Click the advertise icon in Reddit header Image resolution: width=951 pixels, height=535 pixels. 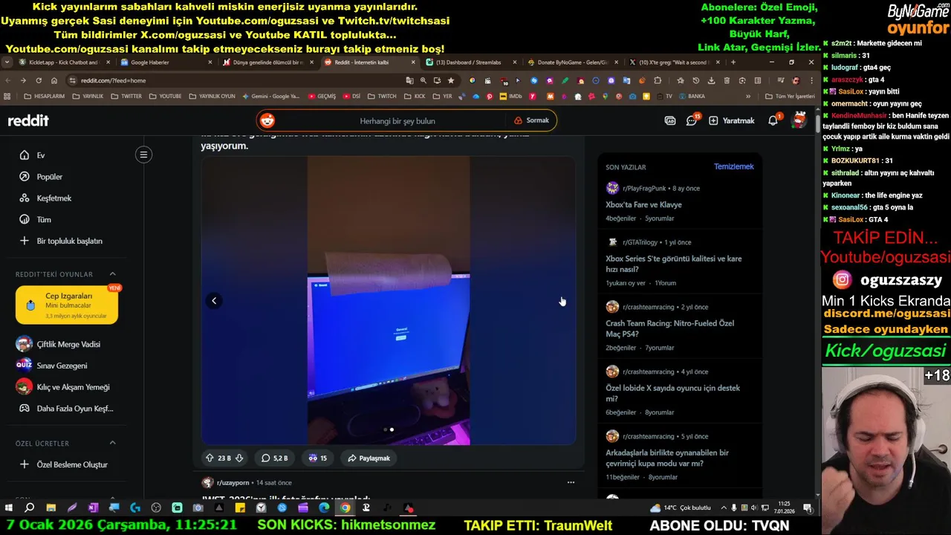[x=670, y=120]
